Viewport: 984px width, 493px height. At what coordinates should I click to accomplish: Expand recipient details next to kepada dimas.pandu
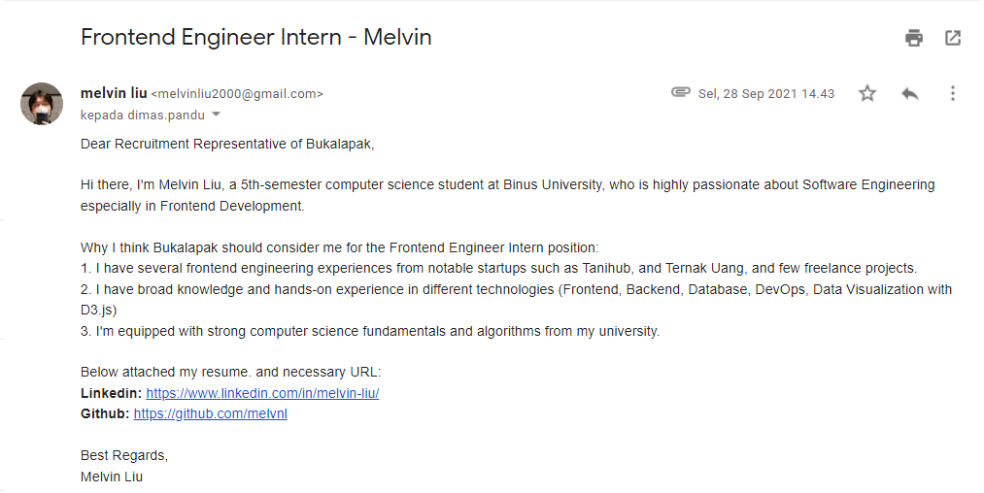point(216,115)
